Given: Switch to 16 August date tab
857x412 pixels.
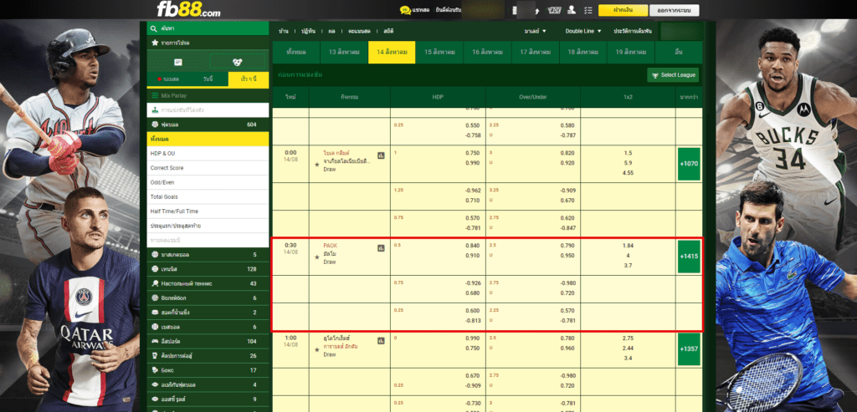Looking at the screenshot, I should pyautogui.click(x=487, y=53).
